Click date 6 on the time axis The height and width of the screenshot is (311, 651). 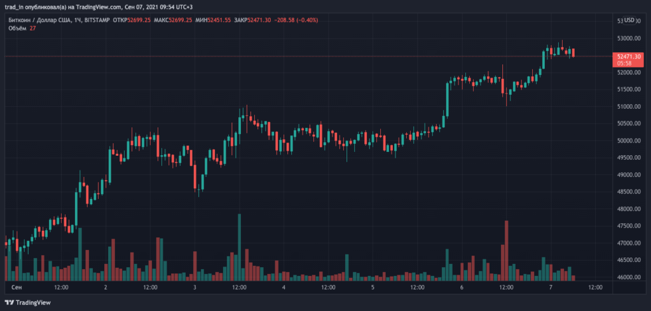462,288
